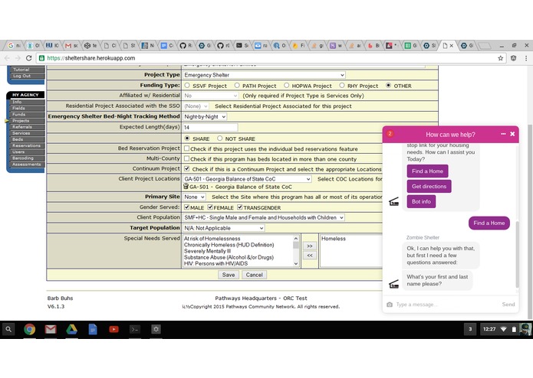
Task: Click the Expected Length days field
Action: [210, 127]
